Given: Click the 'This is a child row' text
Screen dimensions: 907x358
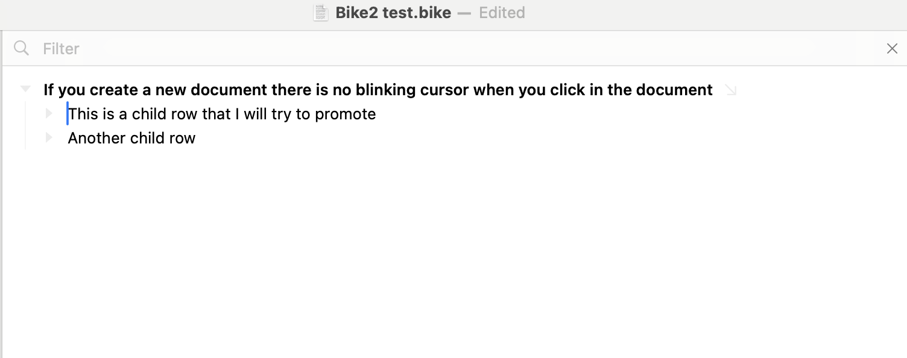Looking at the screenshot, I should coord(222,114).
